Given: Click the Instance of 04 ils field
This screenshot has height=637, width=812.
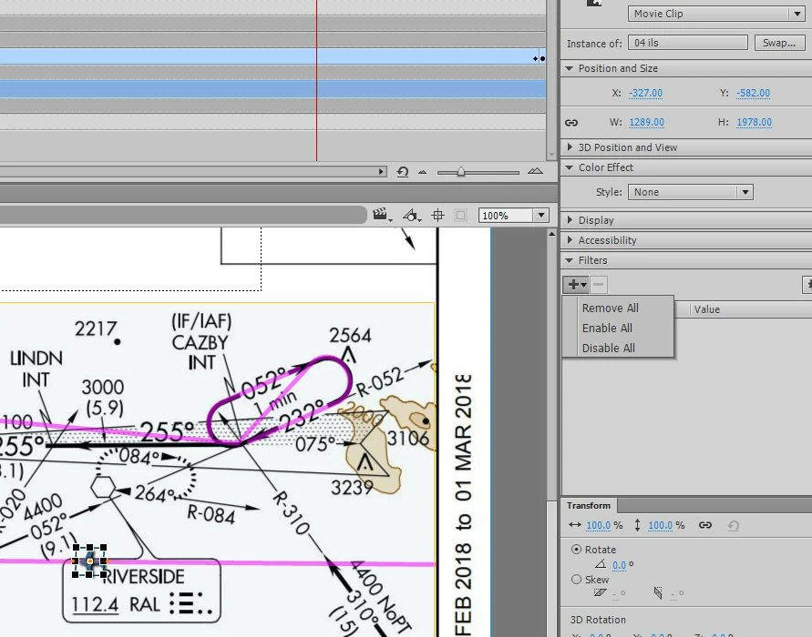Looking at the screenshot, I should click(688, 43).
